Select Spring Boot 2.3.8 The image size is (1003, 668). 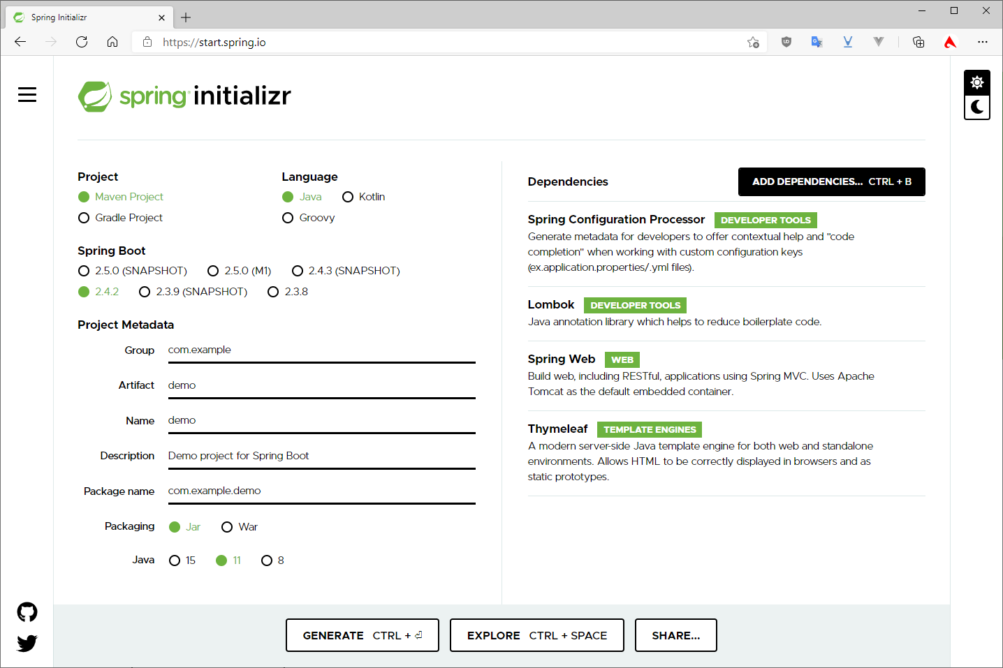(288, 292)
